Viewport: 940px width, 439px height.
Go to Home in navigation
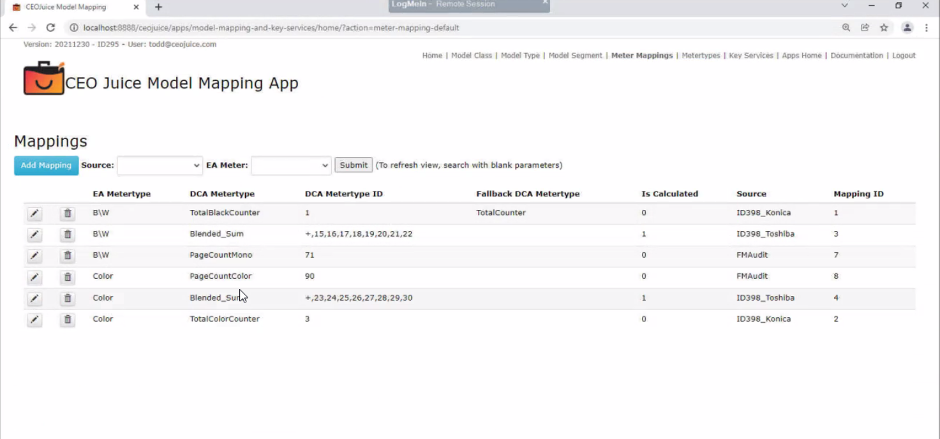[432, 56]
